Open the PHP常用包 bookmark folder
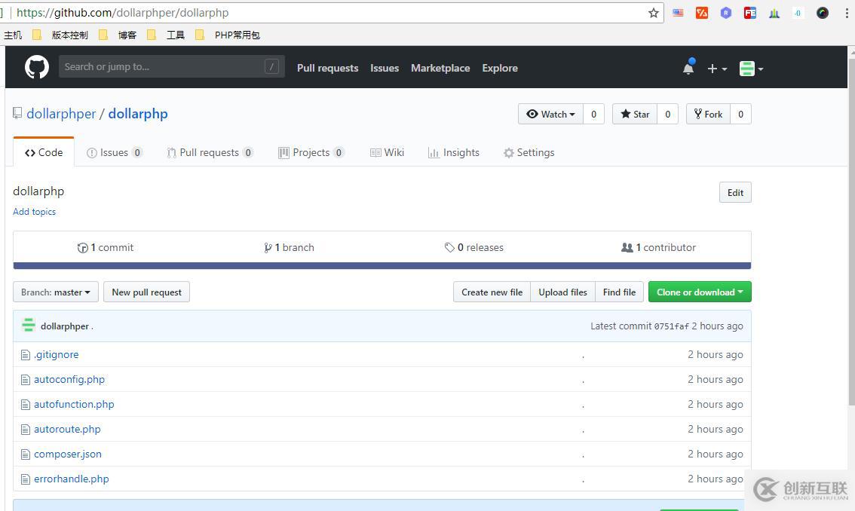This screenshot has width=855, height=511. pos(228,35)
